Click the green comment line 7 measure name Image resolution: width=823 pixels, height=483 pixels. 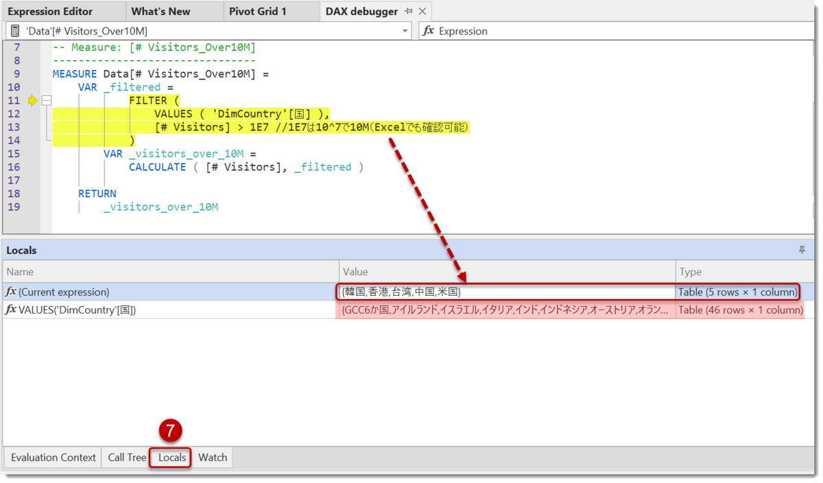pyautogui.click(x=192, y=48)
